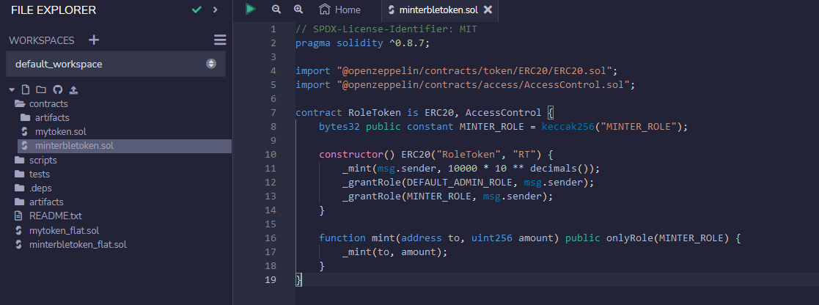Click the ERC20.sol import line
The height and width of the screenshot is (305, 819).
(x=457, y=70)
